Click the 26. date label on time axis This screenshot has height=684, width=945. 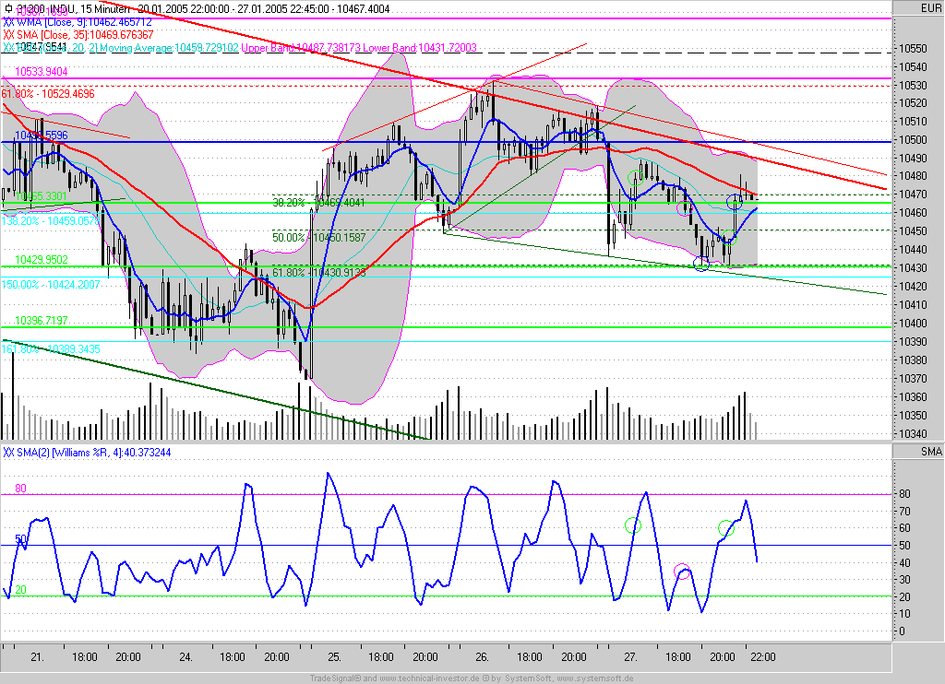click(482, 657)
